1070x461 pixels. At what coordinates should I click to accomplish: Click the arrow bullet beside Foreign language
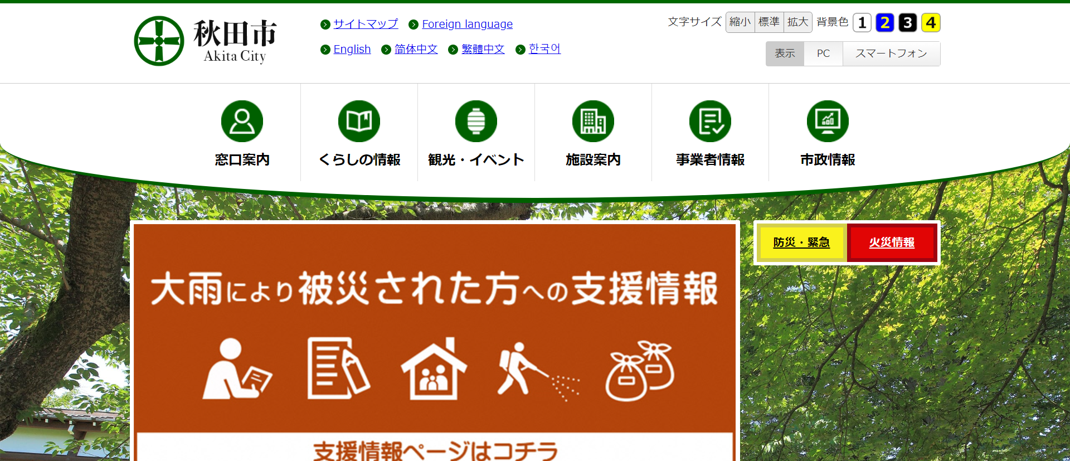pos(414,25)
